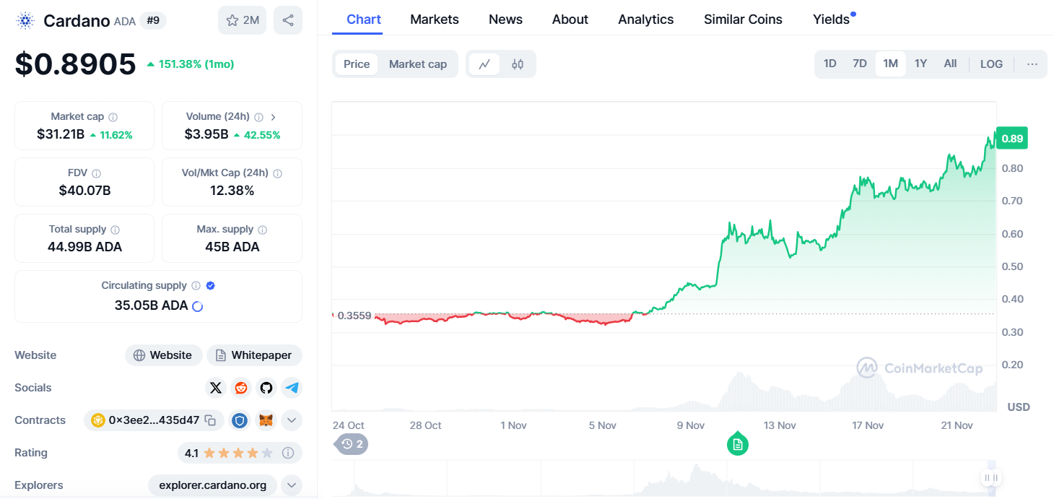Viewport: 1054px width, 499px height.
Task: Set chart range to 7D
Action: coord(860,64)
